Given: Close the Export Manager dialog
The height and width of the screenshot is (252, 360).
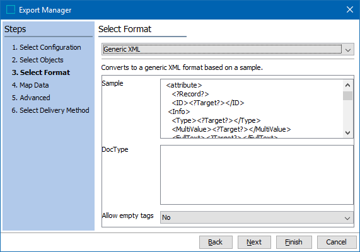Looking at the screenshot, I should click(x=350, y=9).
